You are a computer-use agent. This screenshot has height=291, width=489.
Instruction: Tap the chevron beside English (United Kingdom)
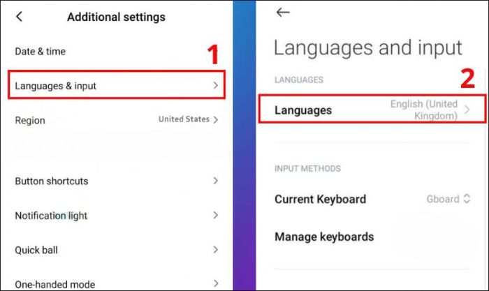tap(467, 110)
